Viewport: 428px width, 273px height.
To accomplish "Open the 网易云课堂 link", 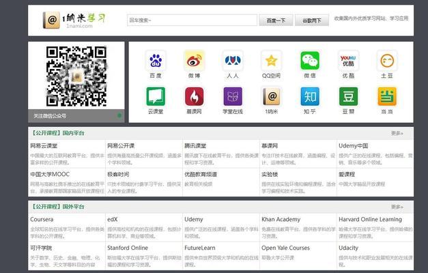I will click(44, 146).
